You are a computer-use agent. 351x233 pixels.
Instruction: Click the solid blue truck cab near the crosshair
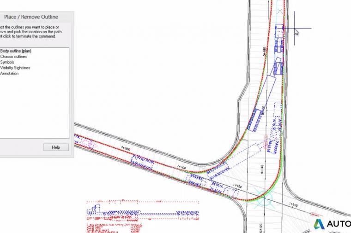[279, 29]
